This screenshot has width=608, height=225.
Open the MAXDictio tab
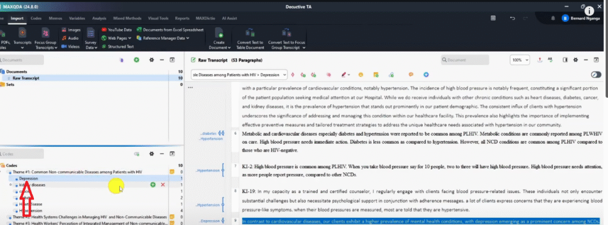tap(205, 18)
